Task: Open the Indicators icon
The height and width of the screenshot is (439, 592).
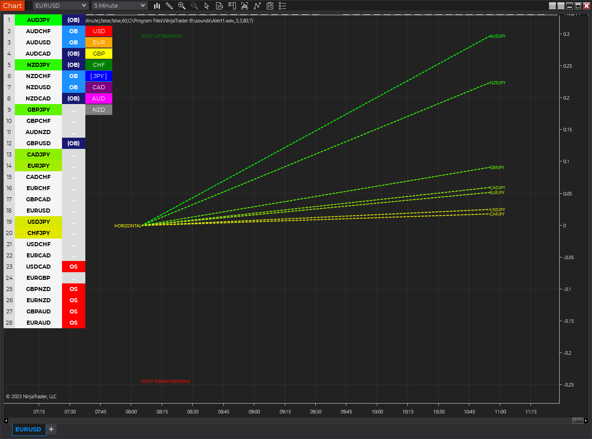Action: point(257,6)
